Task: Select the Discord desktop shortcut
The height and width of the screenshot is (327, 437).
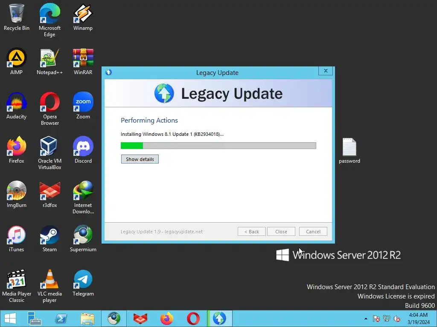Action: 83,150
